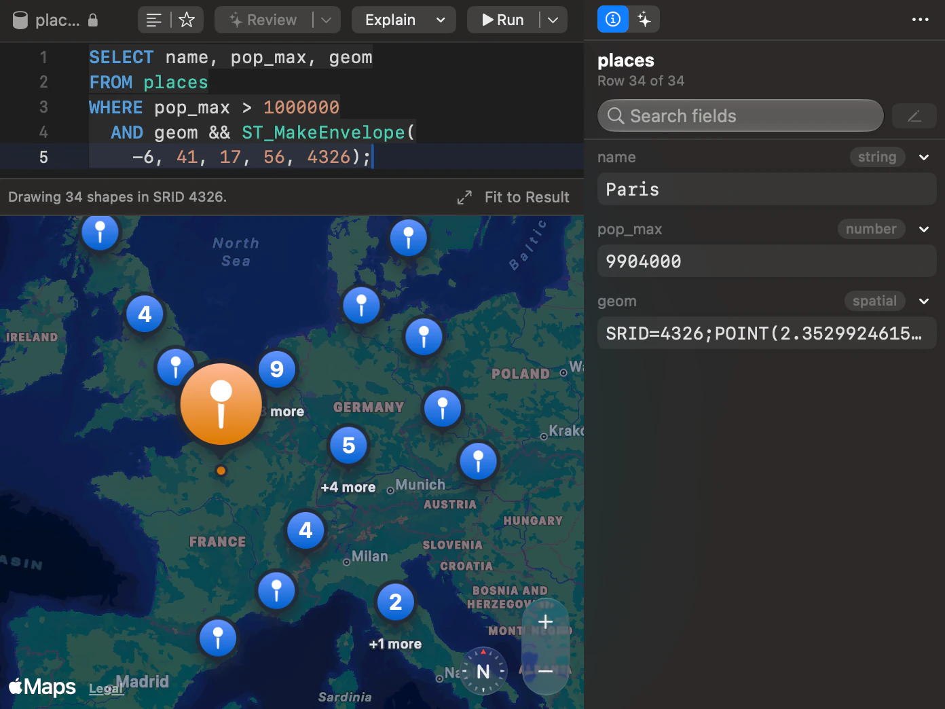This screenshot has width=945, height=709.
Task: Run the SQL query
Action: pos(503,20)
